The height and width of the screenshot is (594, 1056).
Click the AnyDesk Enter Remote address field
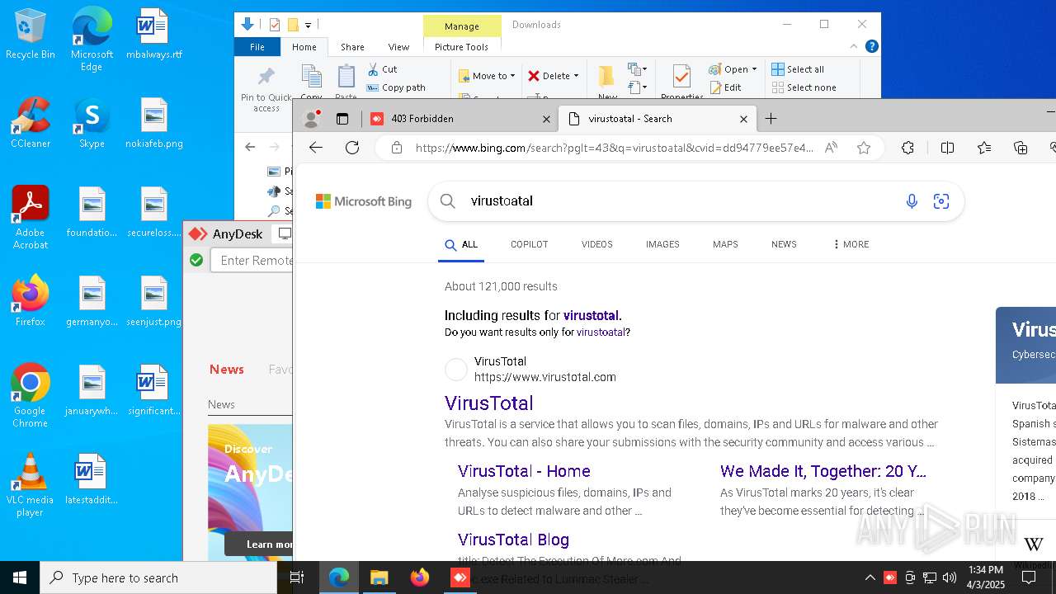252,260
